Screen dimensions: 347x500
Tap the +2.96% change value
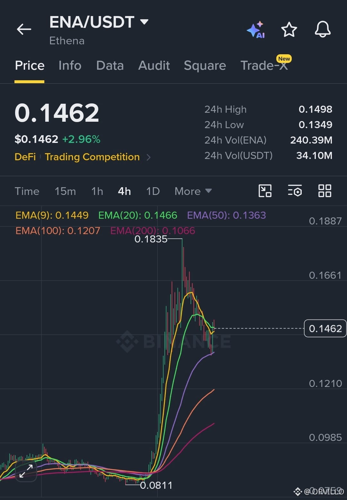81,139
